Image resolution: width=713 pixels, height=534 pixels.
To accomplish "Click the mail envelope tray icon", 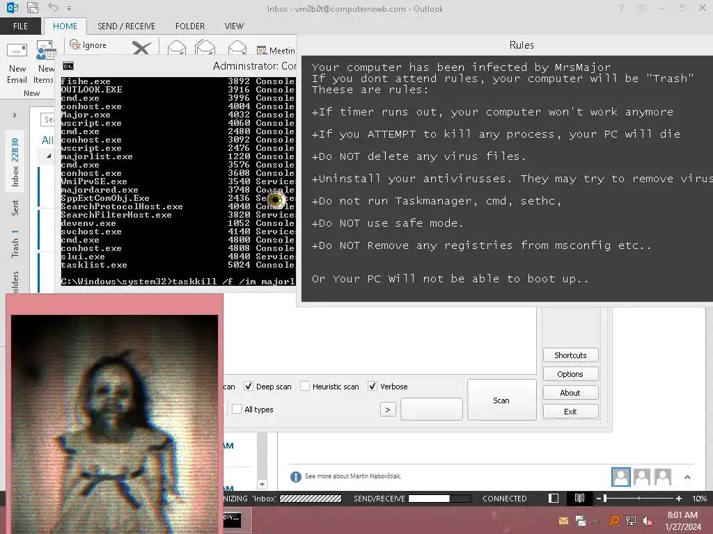I will click(563, 521).
